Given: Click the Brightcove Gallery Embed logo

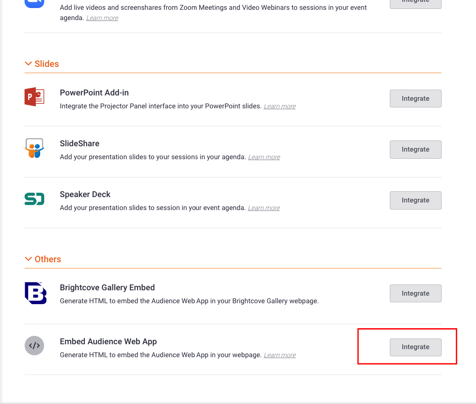Looking at the screenshot, I should pyautogui.click(x=36, y=293).
